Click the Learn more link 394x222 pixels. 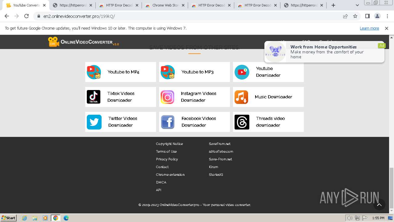point(369,28)
